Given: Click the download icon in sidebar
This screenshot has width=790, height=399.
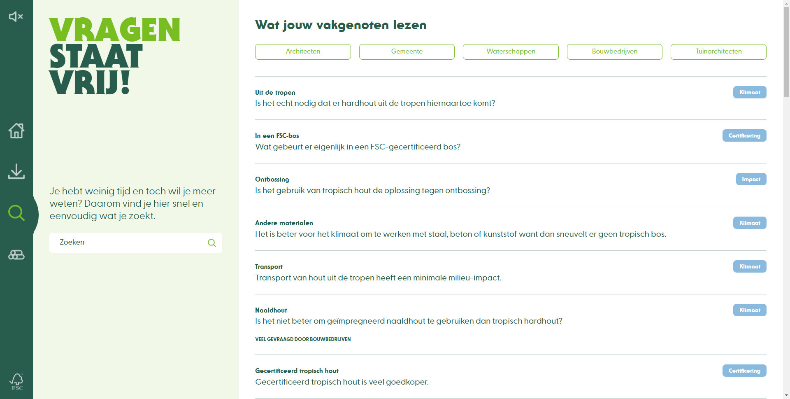Looking at the screenshot, I should pos(16,171).
